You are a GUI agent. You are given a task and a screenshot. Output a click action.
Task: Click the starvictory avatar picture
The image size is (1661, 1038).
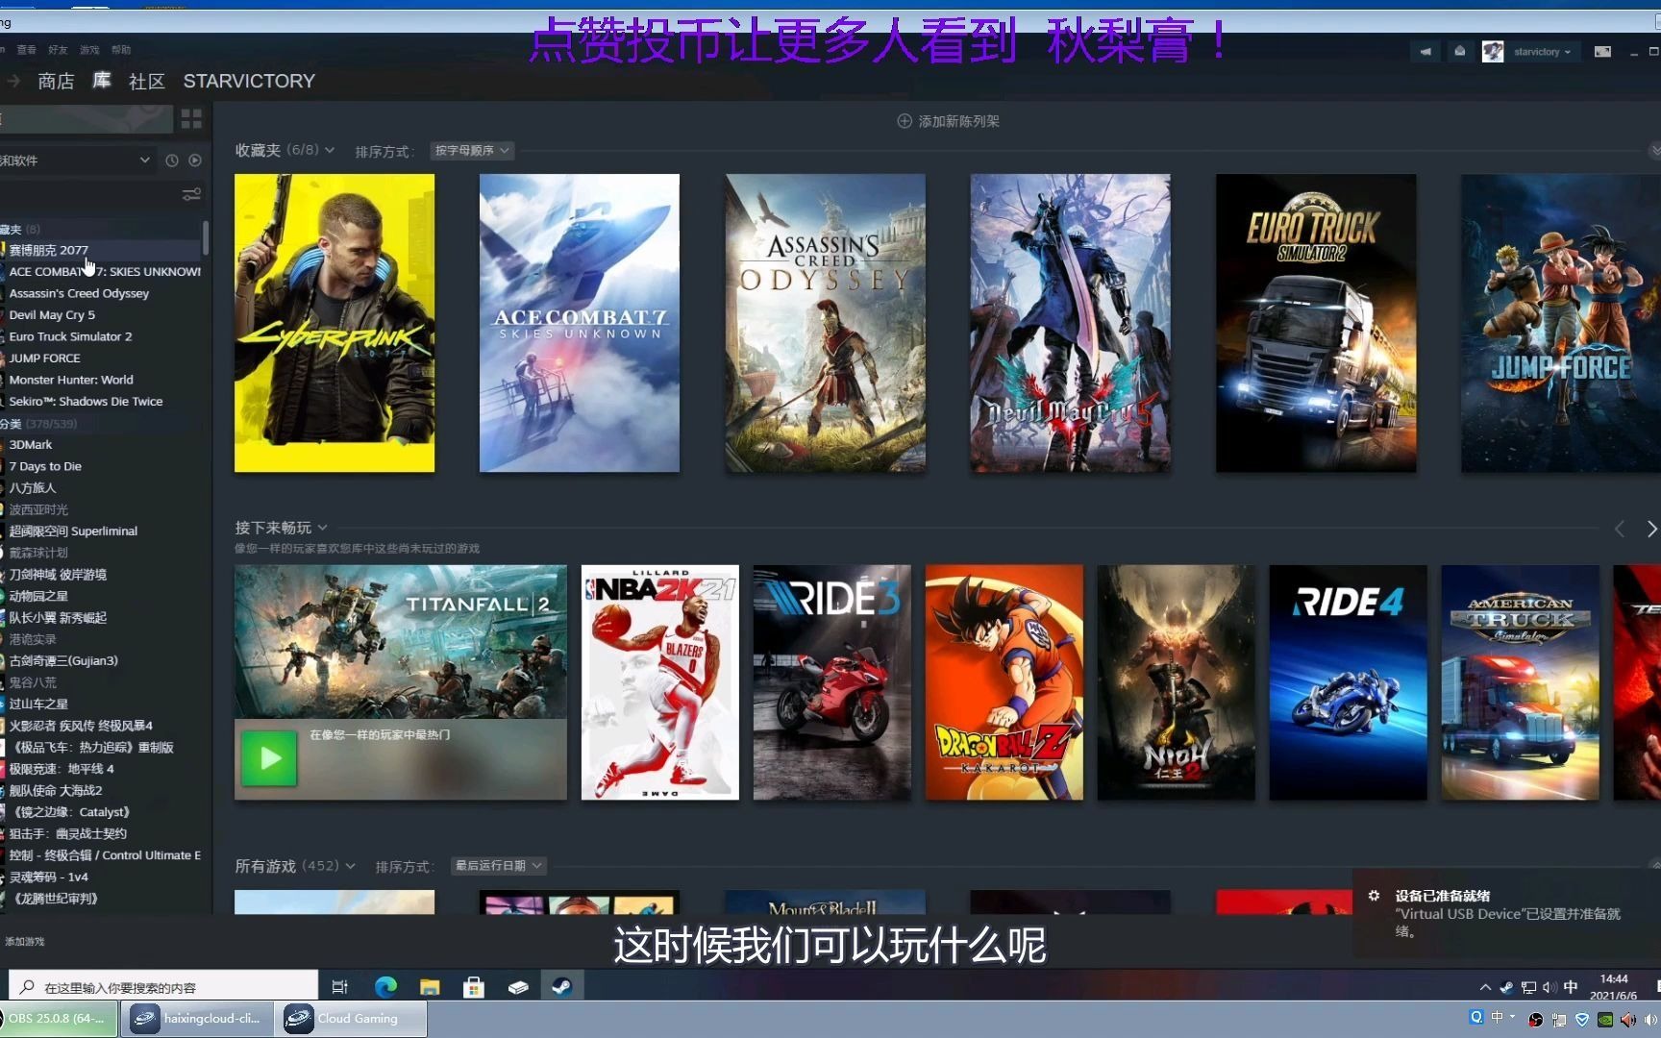coord(1492,52)
